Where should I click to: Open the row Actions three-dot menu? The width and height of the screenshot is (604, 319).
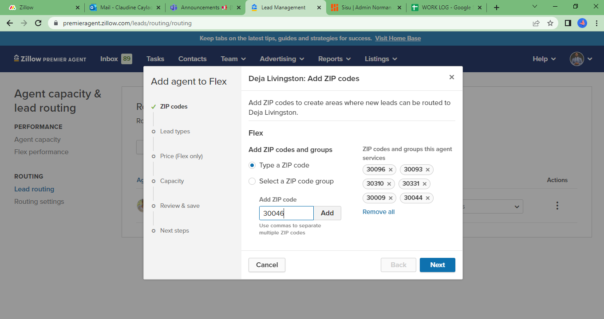coord(557,206)
